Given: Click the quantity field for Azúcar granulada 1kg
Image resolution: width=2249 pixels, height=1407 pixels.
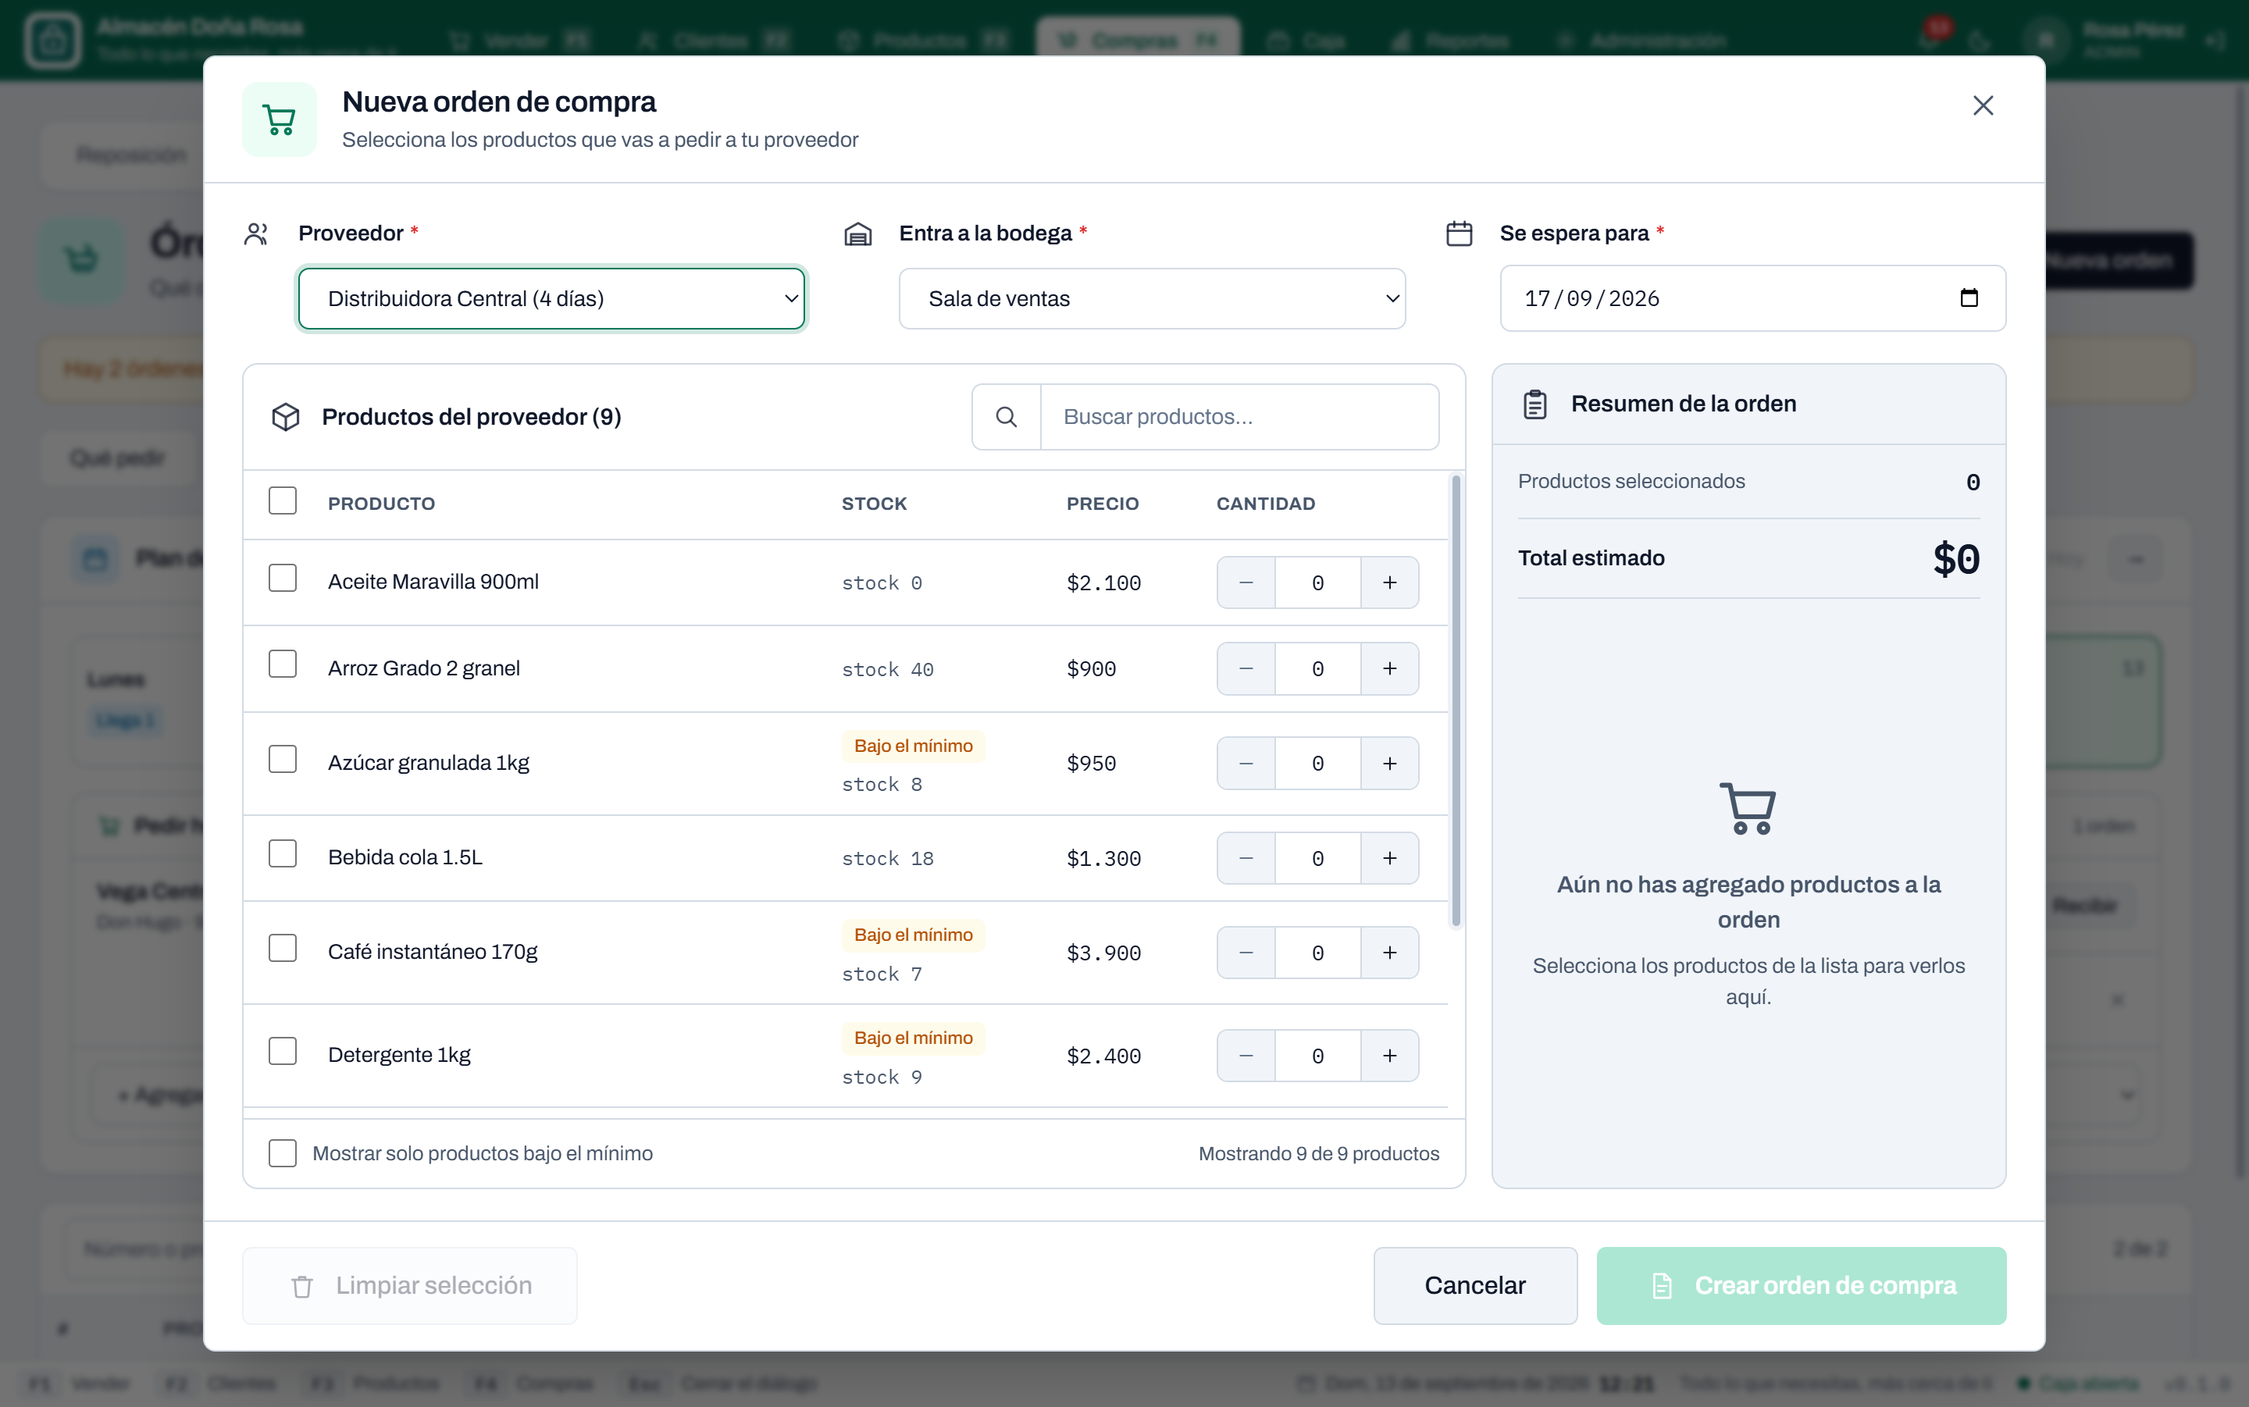Looking at the screenshot, I should tap(1317, 763).
